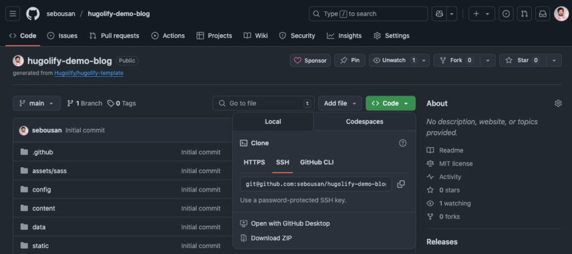Open the config folder
Screen dimensions: 572x254
pyautogui.click(x=41, y=190)
